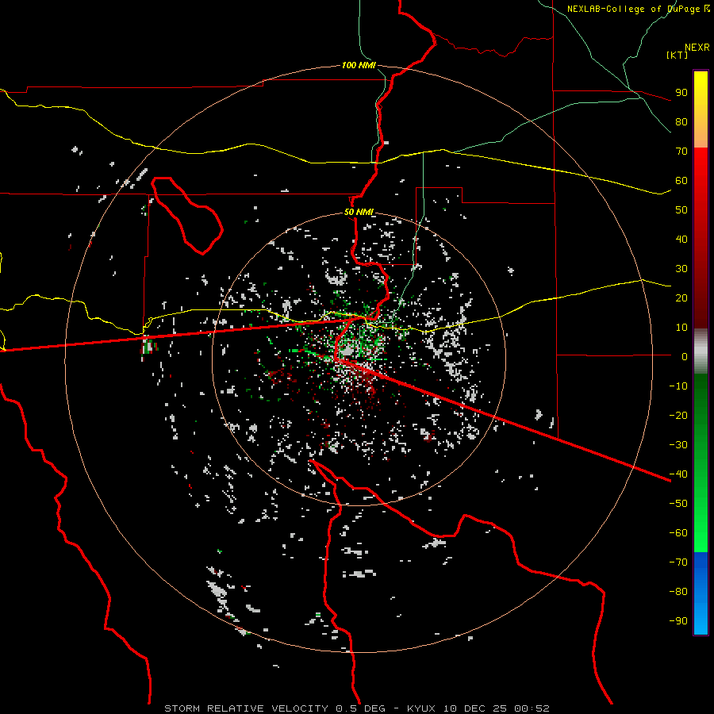Click the -90 value on the color scale

(678, 621)
